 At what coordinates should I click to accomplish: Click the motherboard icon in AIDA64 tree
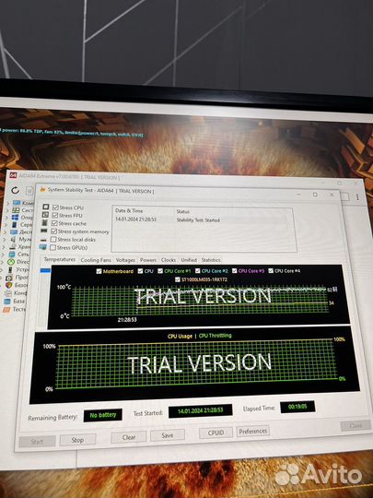click(x=16, y=210)
